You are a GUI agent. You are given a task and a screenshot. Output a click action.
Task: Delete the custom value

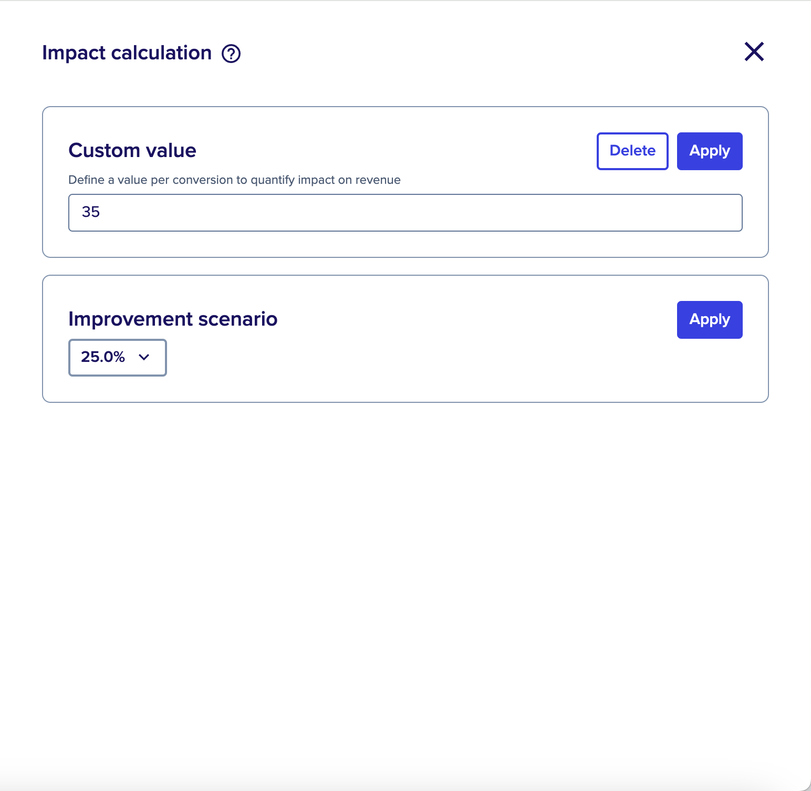[x=632, y=151]
